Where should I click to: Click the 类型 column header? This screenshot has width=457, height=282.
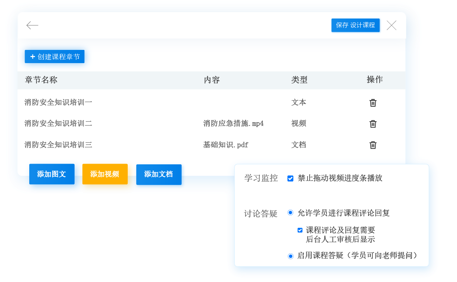click(x=299, y=80)
